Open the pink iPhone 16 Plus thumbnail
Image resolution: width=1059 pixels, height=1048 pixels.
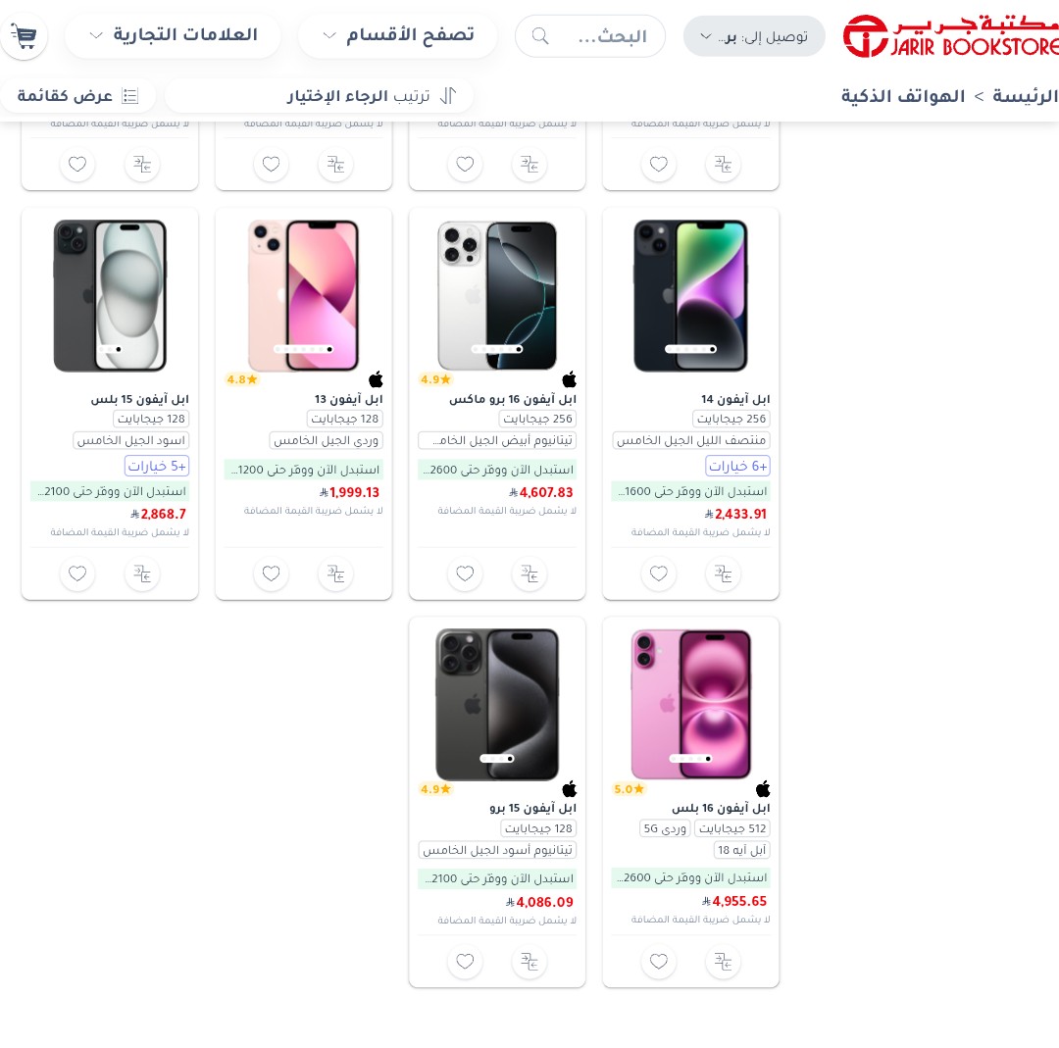[690, 704]
